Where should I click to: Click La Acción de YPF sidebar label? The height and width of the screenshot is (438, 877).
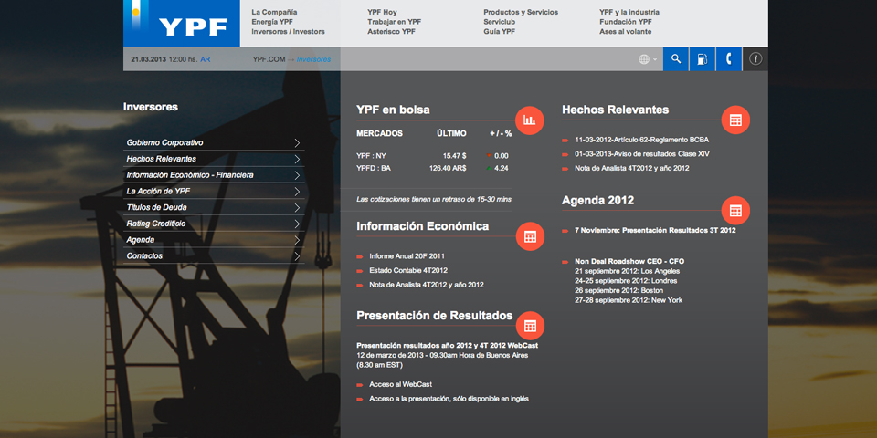pyautogui.click(x=158, y=192)
